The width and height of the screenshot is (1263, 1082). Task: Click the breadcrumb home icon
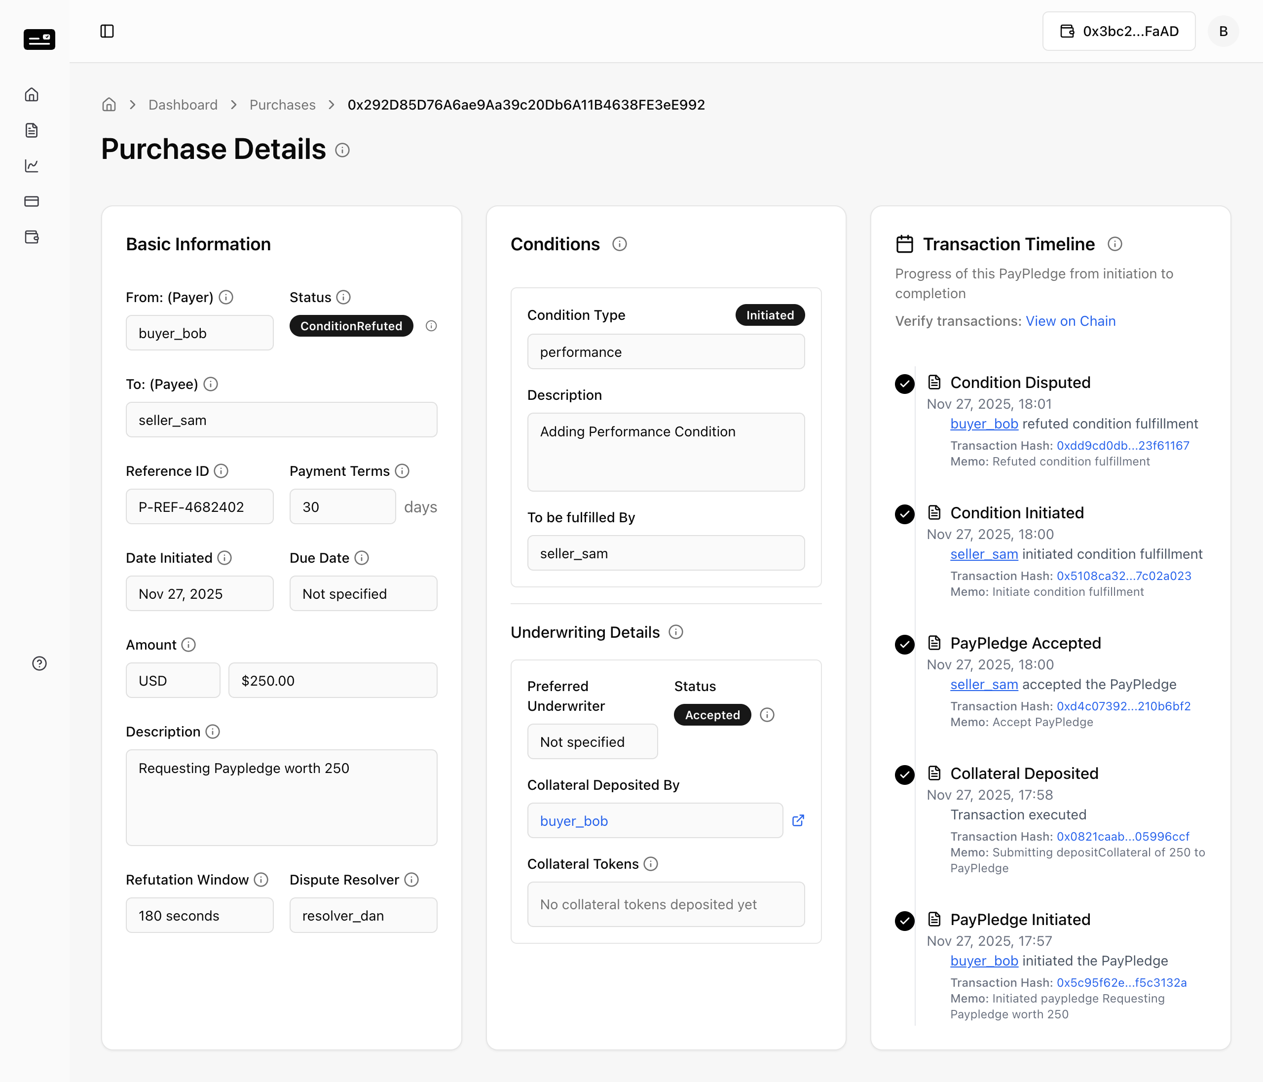point(109,105)
